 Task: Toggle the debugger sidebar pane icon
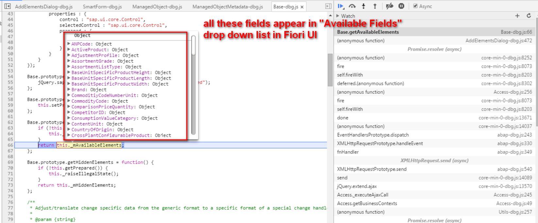click(328, 6)
